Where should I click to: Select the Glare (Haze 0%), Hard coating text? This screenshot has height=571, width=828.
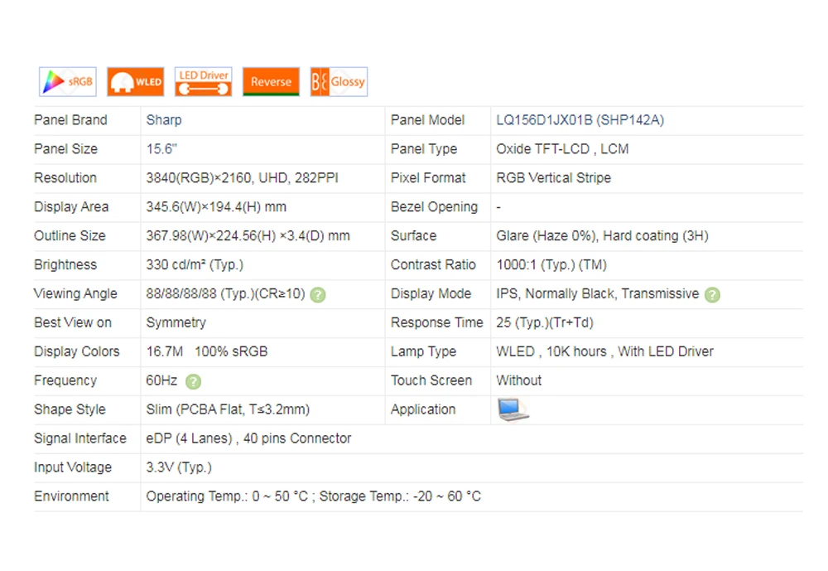pyautogui.click(x=602, y=236)
